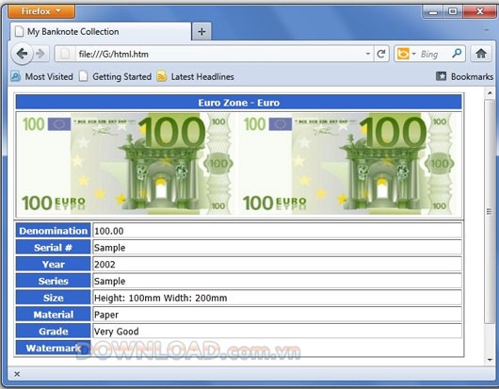
Task: Minimize the Firefox window
Action: click(x=433, y=11)
